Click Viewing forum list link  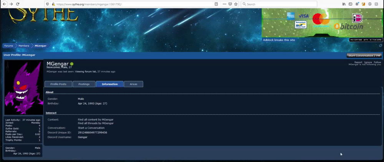click(x=86, y=72)
